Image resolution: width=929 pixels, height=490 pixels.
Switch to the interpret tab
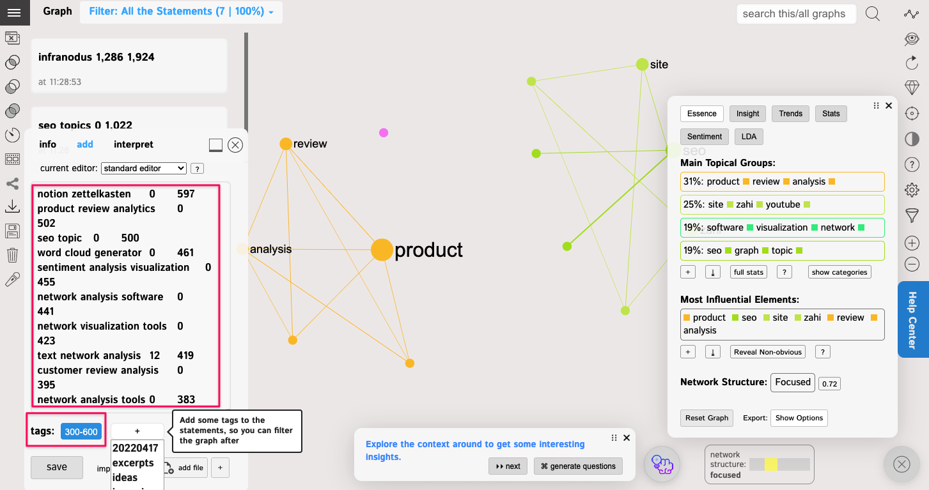click(x=134, y=144)
